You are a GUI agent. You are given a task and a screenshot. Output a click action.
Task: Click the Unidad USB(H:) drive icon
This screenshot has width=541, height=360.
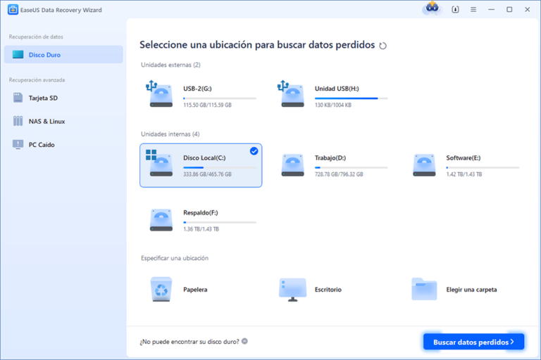(x=291, y=94)
